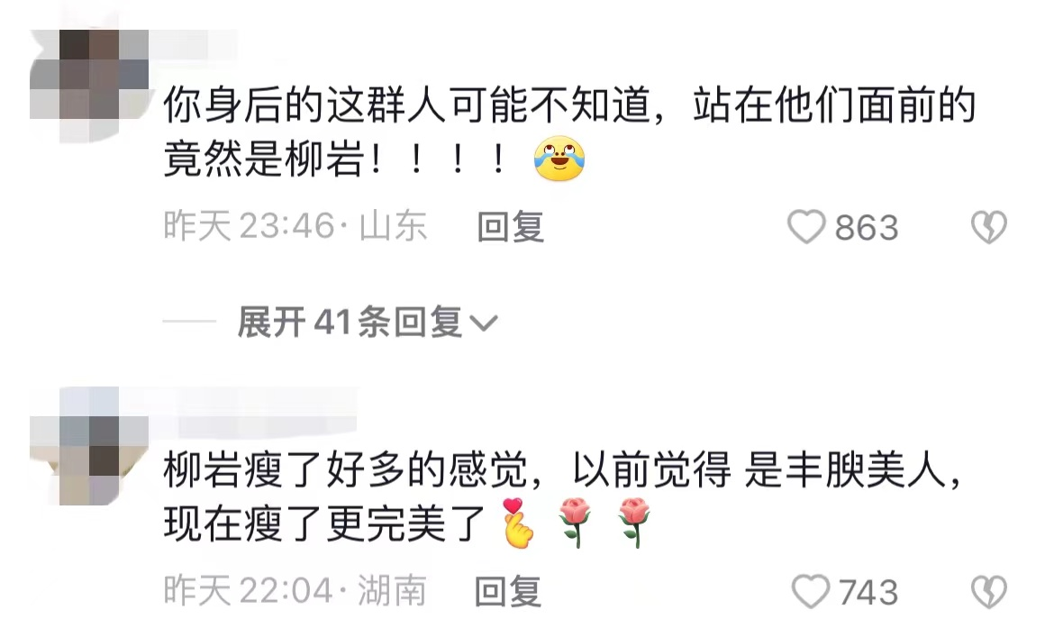Open the second commenter's avatar

pyautogui.click(x=89, y=446)
